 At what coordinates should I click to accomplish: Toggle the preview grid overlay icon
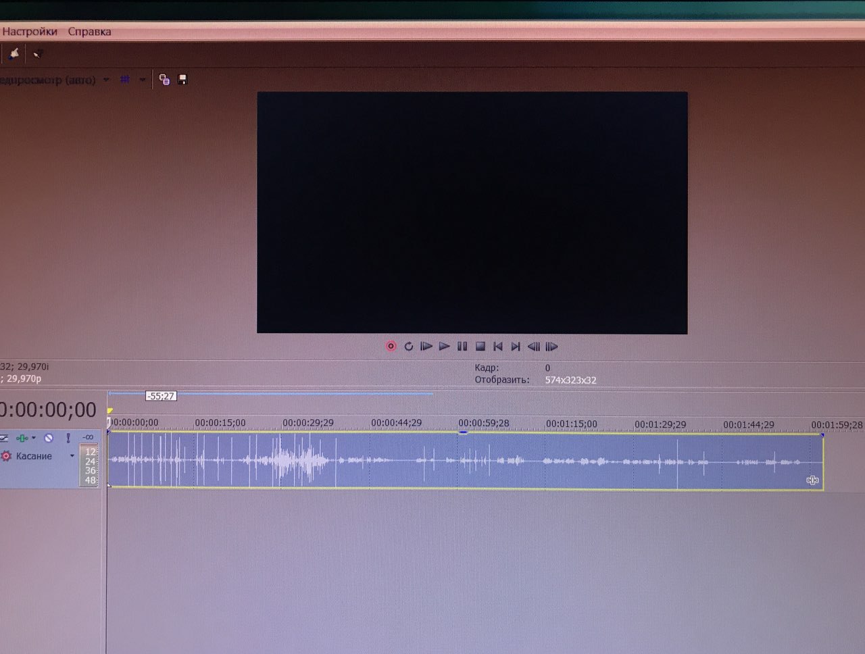[x=125, y=80]
